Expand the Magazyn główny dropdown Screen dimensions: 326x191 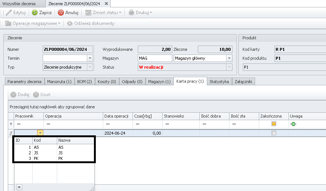pyautogui.click(x=229, y=58)
